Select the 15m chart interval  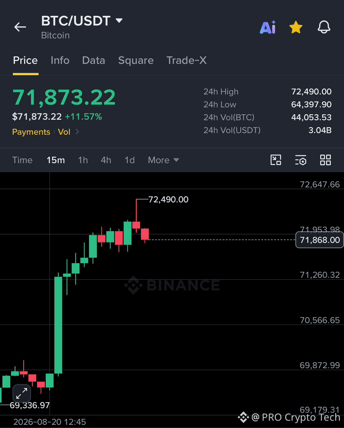[x=56, y=160]
